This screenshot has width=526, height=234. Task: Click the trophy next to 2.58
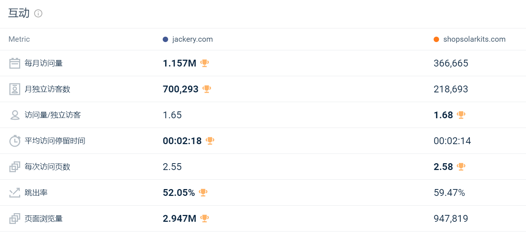[461, 167]
